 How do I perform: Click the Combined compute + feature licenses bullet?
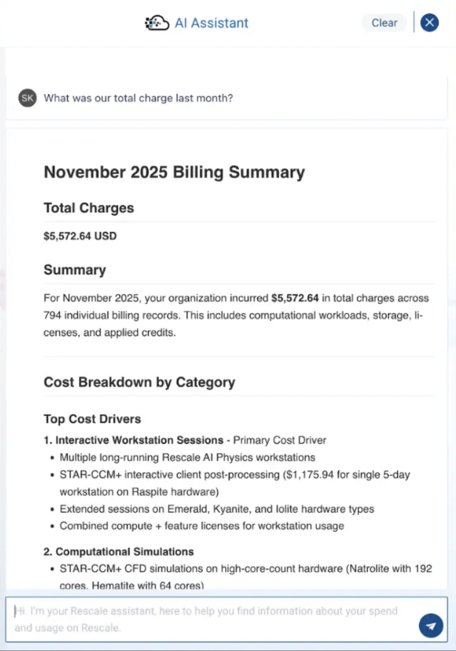point(202,526)
